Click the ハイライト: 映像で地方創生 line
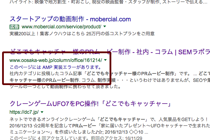The image size is (210, 140). 108,2
